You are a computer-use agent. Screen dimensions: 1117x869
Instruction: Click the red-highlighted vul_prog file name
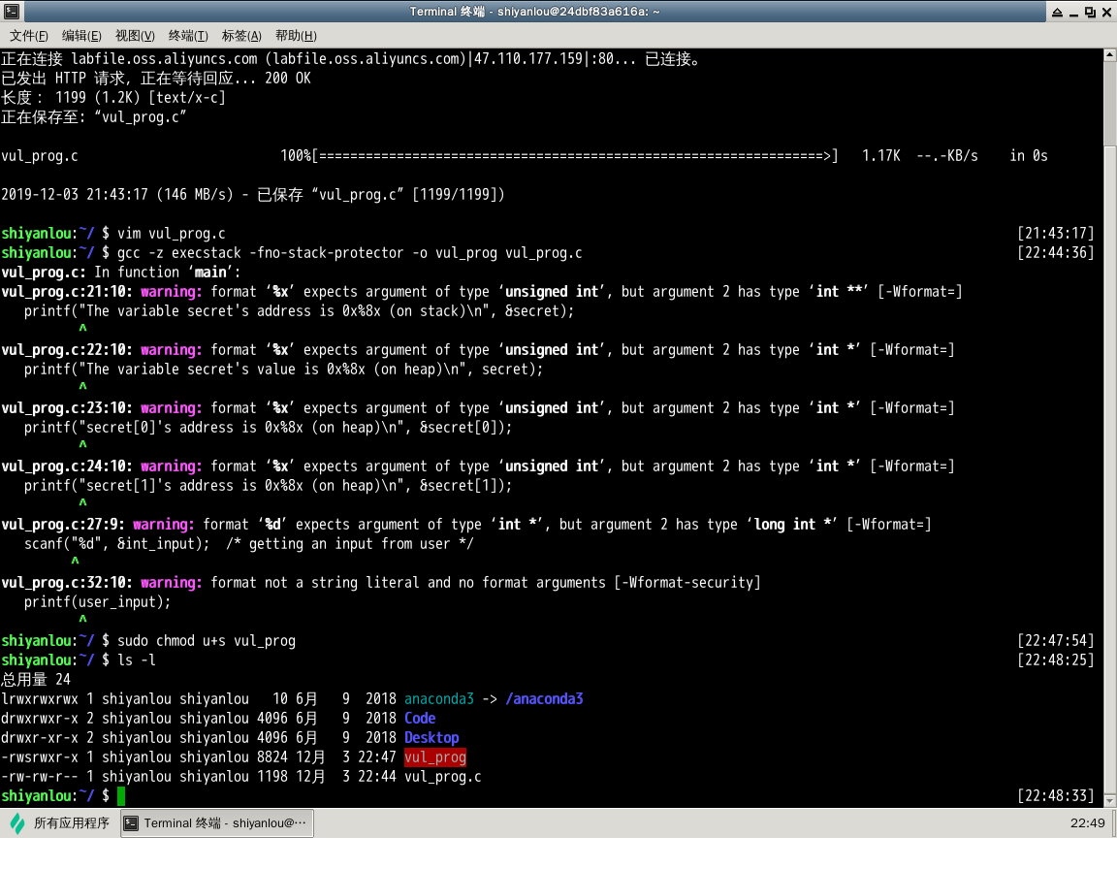435,757
